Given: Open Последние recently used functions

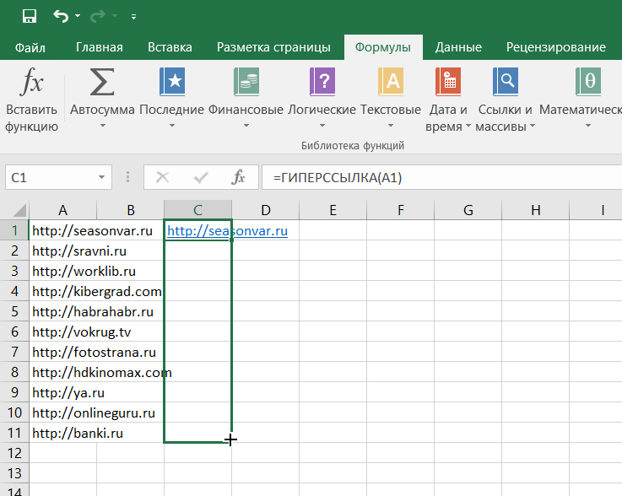Looking at the screenshot, I should 172,82.
